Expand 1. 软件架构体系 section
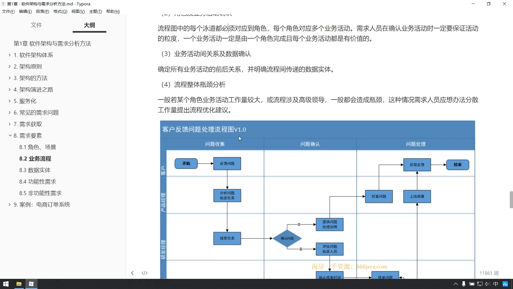 pos(10,55)
